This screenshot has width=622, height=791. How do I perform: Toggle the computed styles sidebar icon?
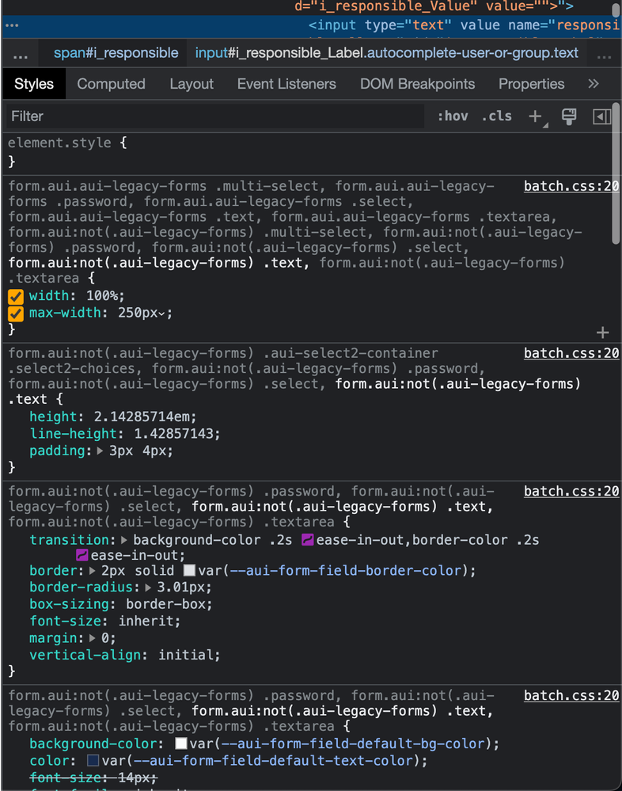coord(601,116)
